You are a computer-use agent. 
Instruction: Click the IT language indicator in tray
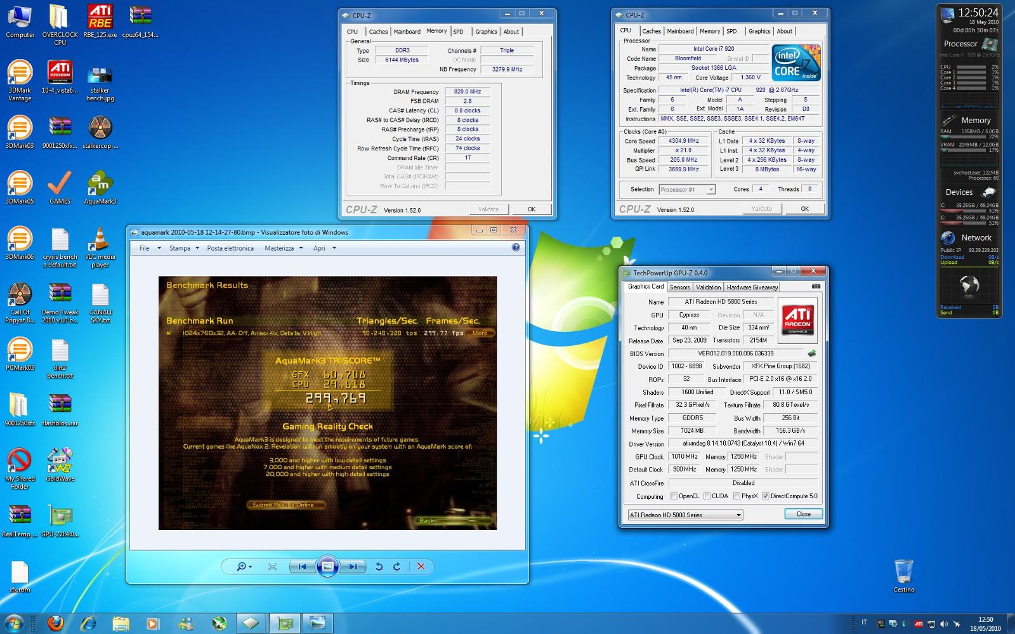[x=864, y=623]
